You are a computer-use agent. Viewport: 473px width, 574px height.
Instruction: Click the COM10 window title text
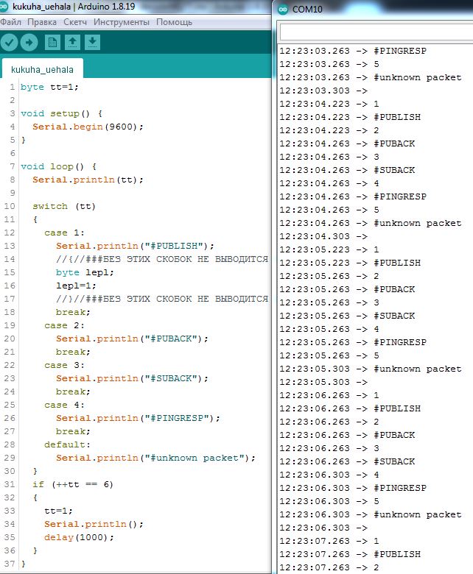307,10
